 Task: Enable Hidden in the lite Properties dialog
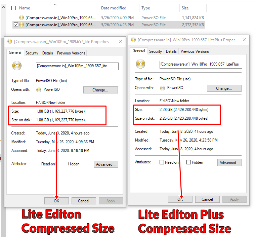(65, 164)
